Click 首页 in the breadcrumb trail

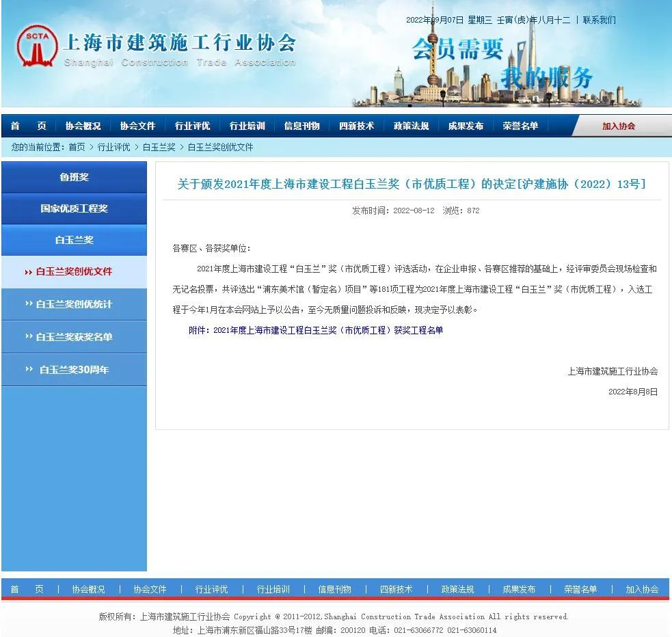[x=77, y=148]
